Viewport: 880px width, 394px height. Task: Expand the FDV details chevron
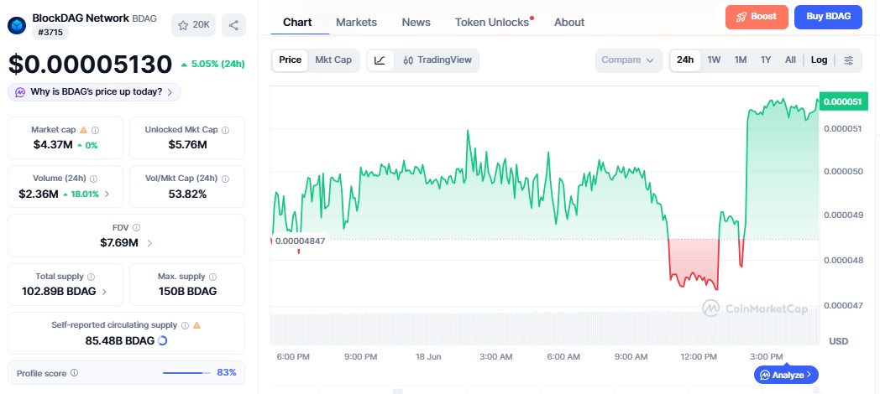pos(149,243)
